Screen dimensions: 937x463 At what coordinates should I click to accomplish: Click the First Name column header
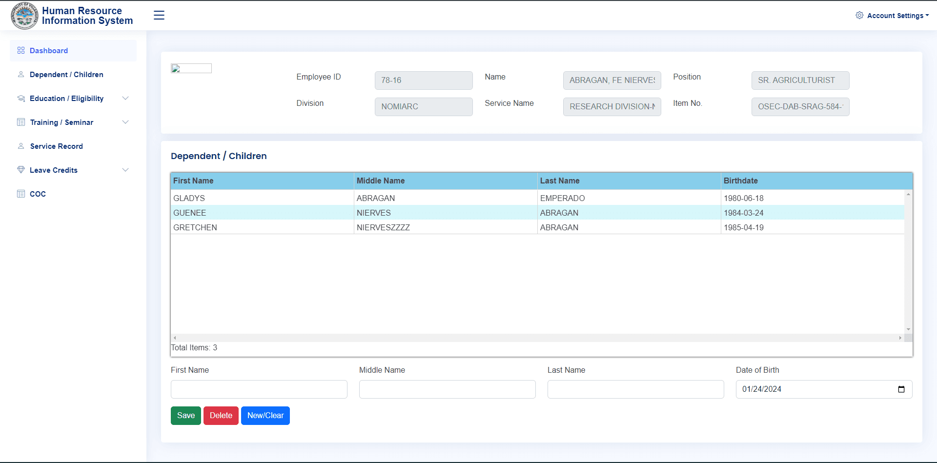[x=263, y=181]
